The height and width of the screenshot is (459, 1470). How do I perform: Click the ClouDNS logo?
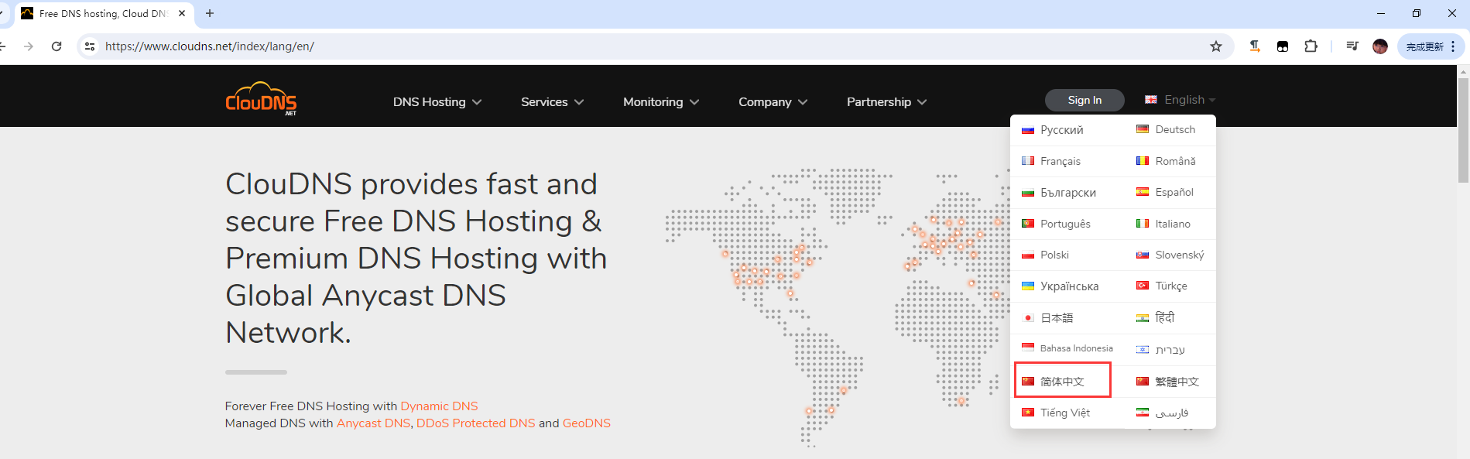coord(261,98)
